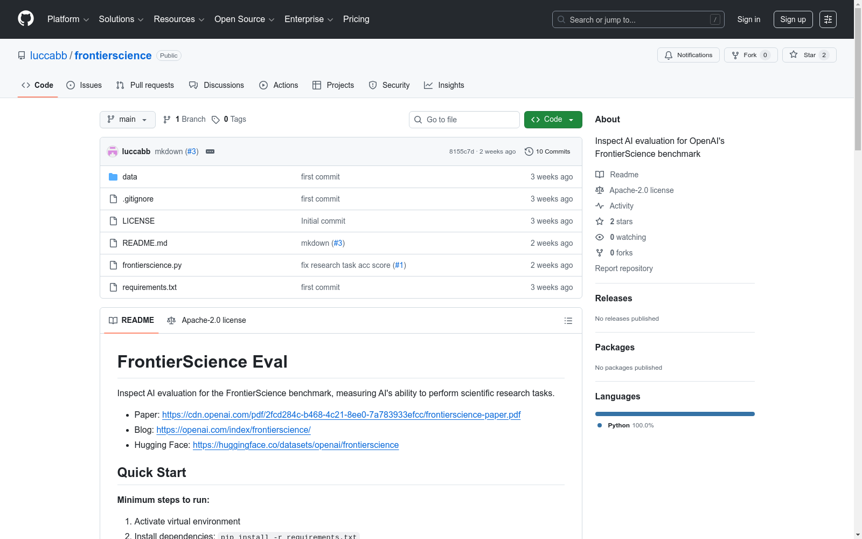The image size is (862, 539).
Task: Click the Go to file search field
Action: coord(464,120)
